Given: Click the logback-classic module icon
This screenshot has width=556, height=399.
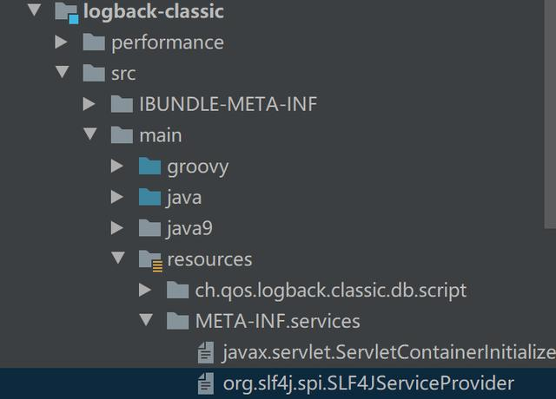Looking at the screenshot, I should point(67,13).
